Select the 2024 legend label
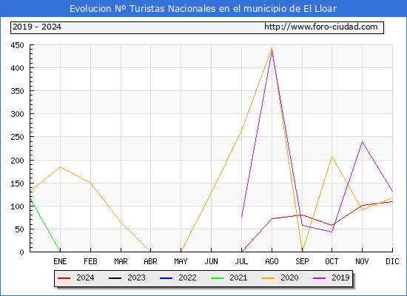The height and width of the screenshot is (296, 407). [85, 277]
